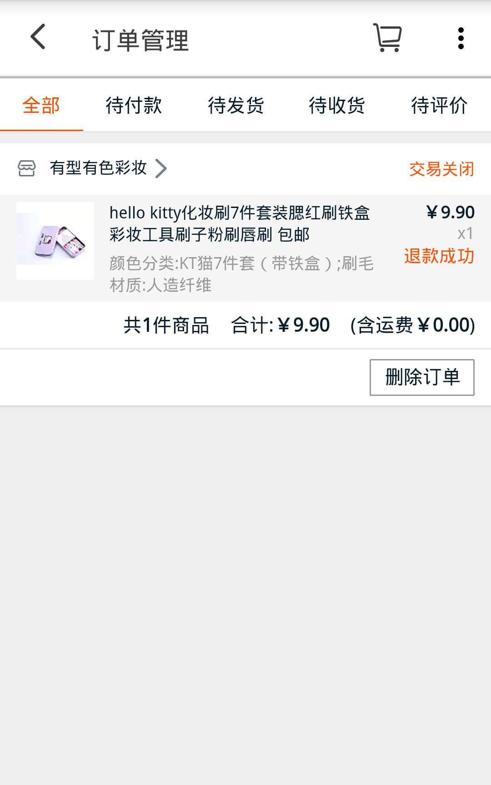Viewport: 491px width, 785px height.
Task: Tap the back arrow icon
Action: click(38, 37)
